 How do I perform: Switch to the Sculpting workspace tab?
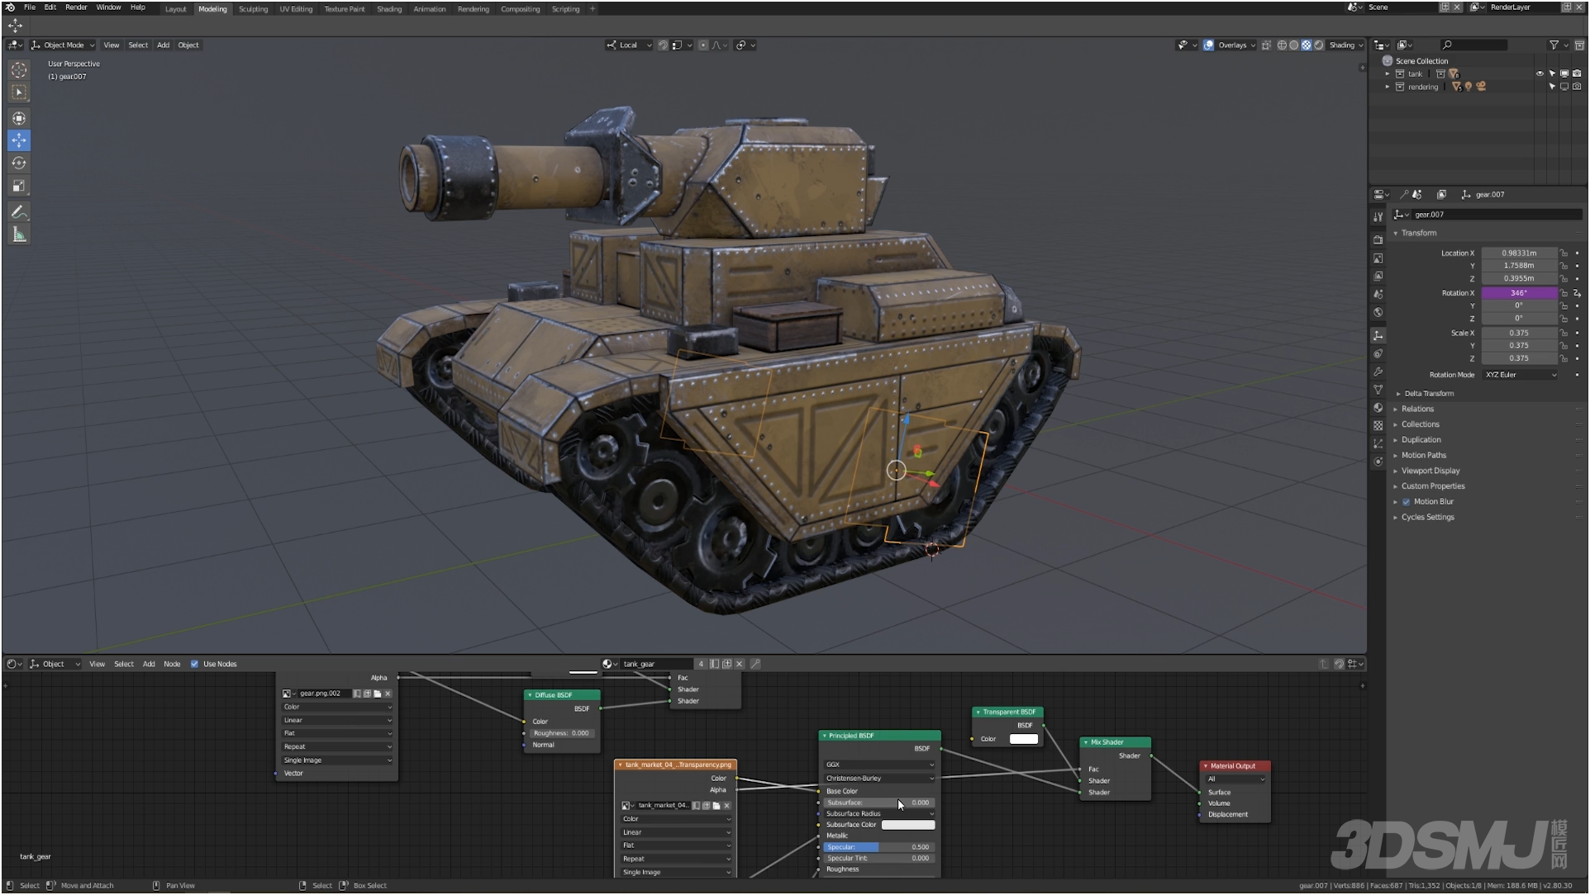254,9
